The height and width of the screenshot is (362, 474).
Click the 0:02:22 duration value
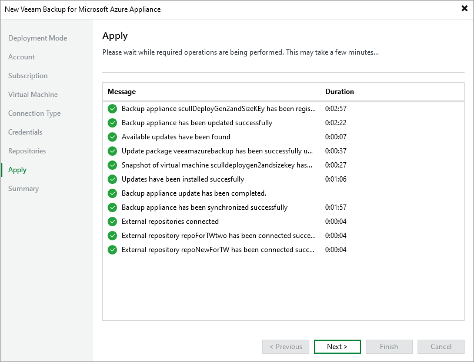pyautogui.click(x=336, y=123)
